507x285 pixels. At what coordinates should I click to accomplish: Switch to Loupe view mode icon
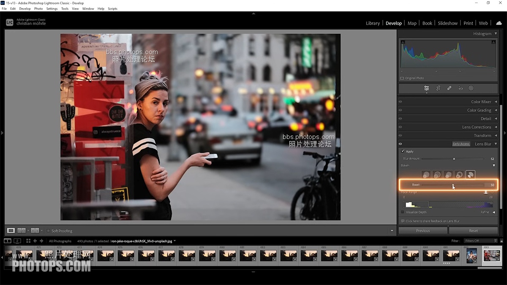click(x=11, y=231)
